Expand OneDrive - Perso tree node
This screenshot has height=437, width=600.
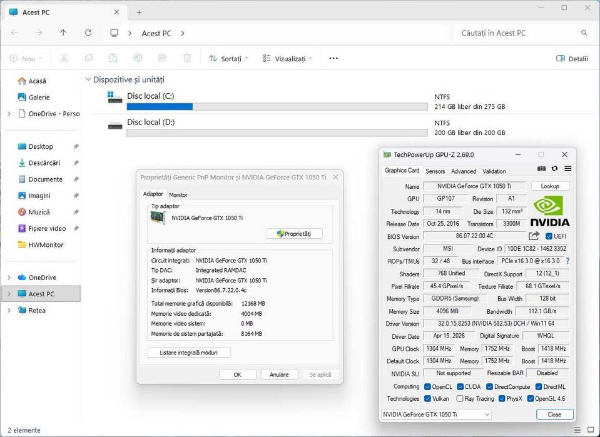(x=9, y=114)
